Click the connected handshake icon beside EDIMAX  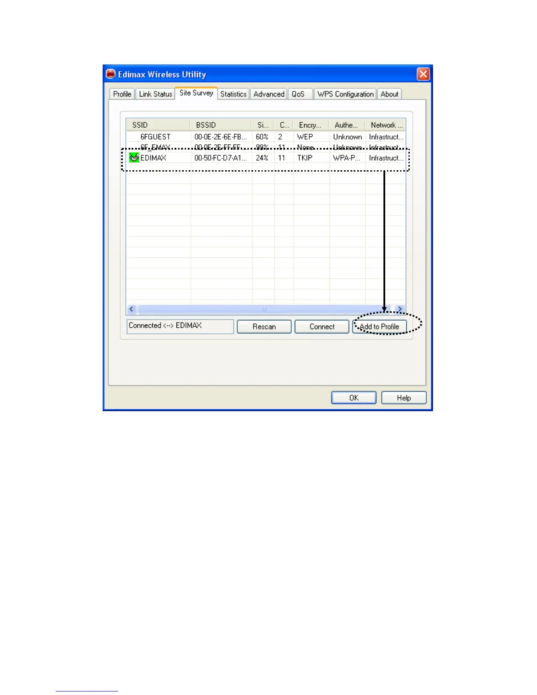tap(134, 158)
